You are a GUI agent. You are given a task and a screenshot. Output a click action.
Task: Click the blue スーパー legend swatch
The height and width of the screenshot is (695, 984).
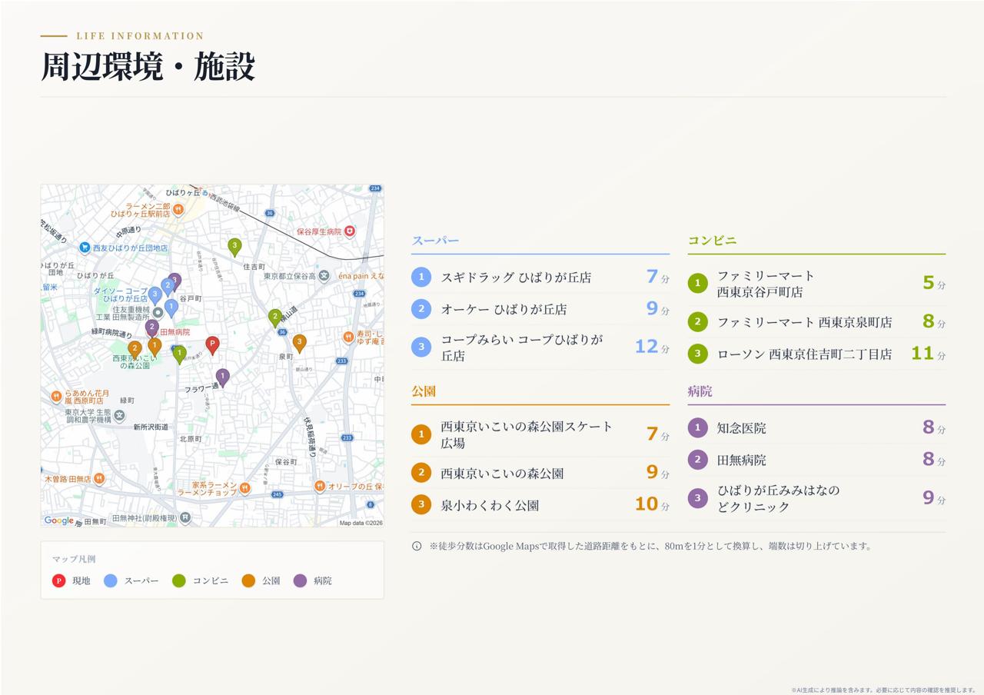111,580
